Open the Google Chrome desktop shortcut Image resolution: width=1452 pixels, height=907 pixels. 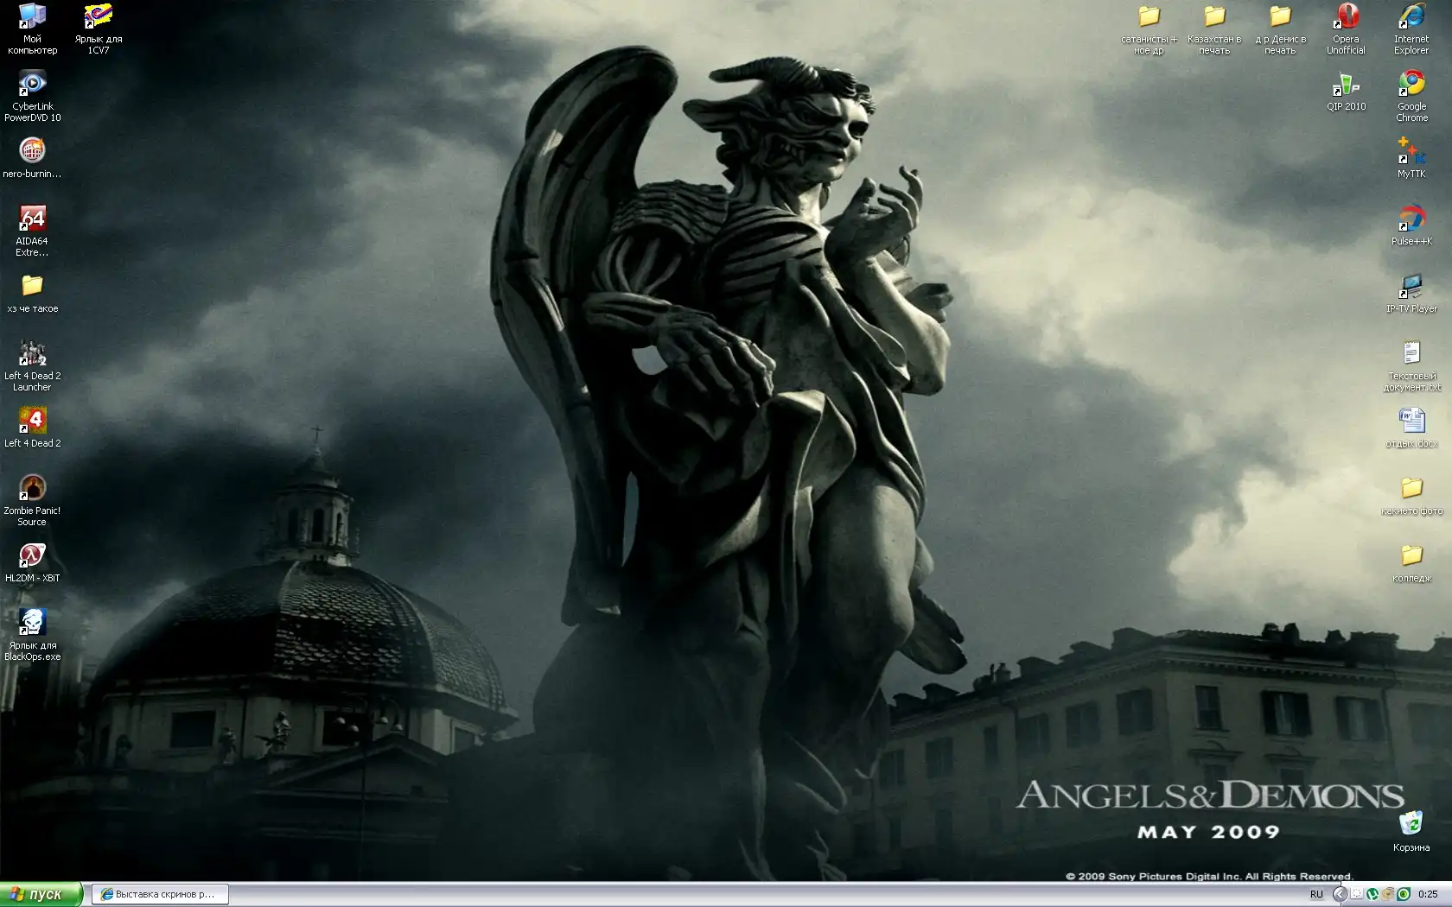point(1411,85)
